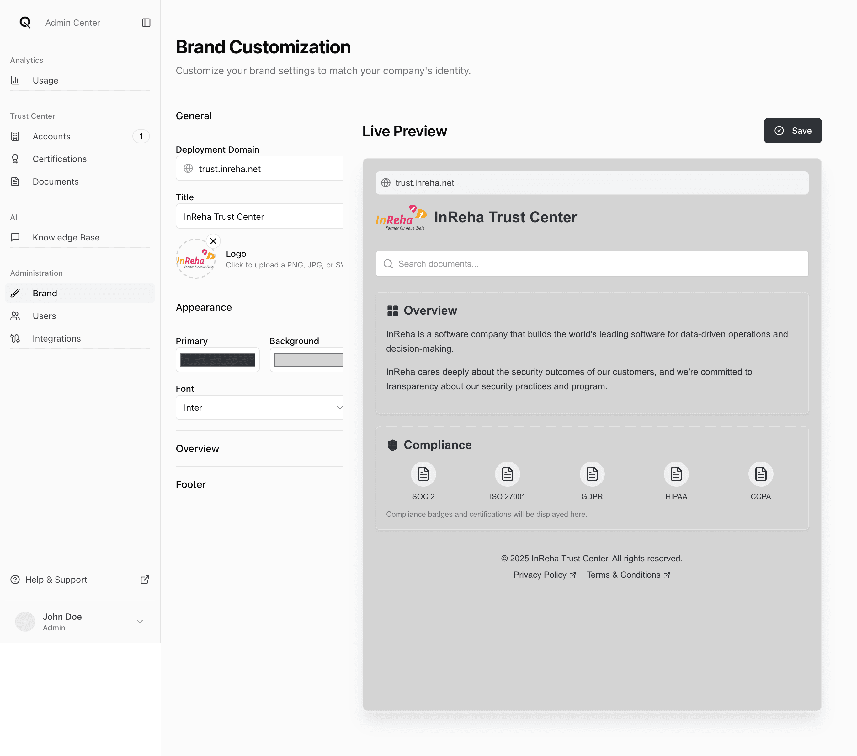
Task: Open Help & Support external link icon
Action: 145,579
